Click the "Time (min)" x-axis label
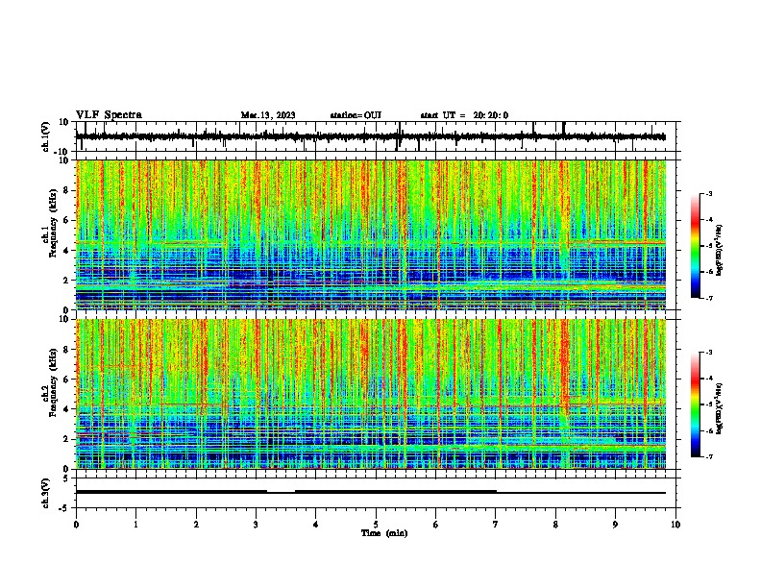Image resolution: width=761 pixels, height=588 pixels. 384,533
